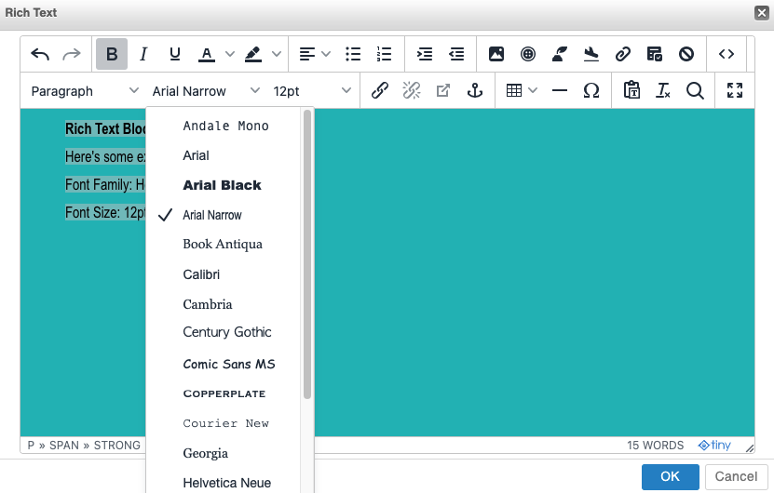Choose Comic Sans MS font
Viewport: 774px width, 493px height.
225,364
